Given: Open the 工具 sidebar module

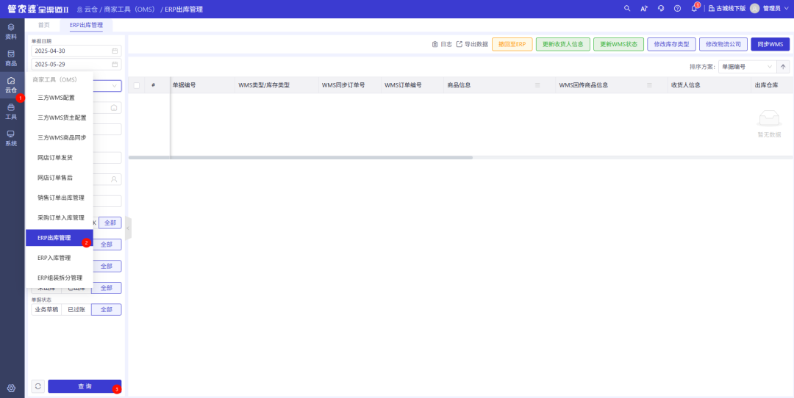Looking at the screenshot, I should [11, 111].
